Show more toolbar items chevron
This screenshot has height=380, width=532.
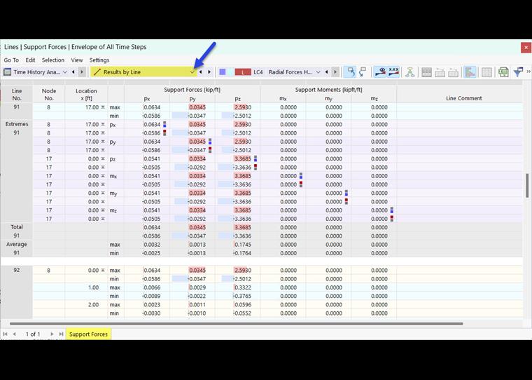[x=528, y=72]
